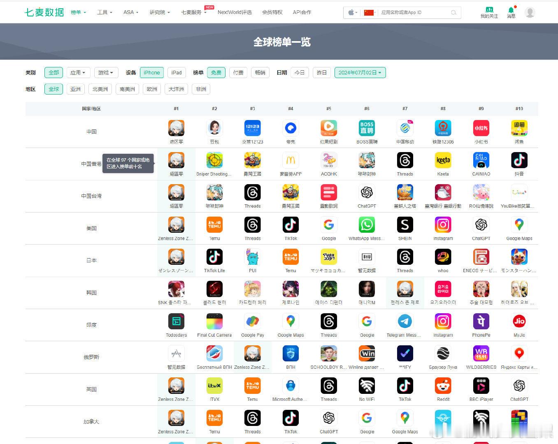Open 游戏 category dropdown
The height and width of the screenshot is (444, 558).
[106, 72]
